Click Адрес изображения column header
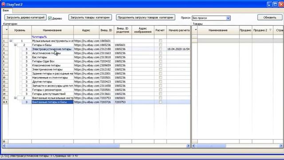Viewport: 284px width, 160px height. click(x=143, y=30)
